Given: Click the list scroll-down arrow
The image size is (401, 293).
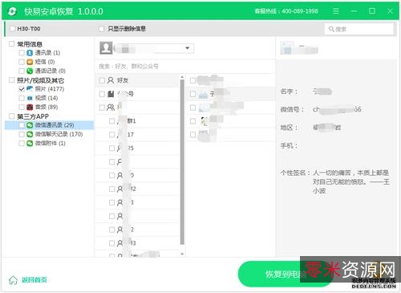Looking at the screenshot, I should pos(182,254).
